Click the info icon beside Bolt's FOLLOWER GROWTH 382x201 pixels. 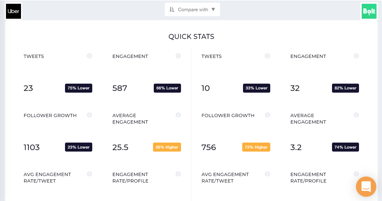[267, 115]
